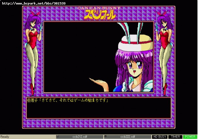The image size is (198, 139).
Task: Click the bunny girl figure on right border
Action: click(x=164, y=53)
